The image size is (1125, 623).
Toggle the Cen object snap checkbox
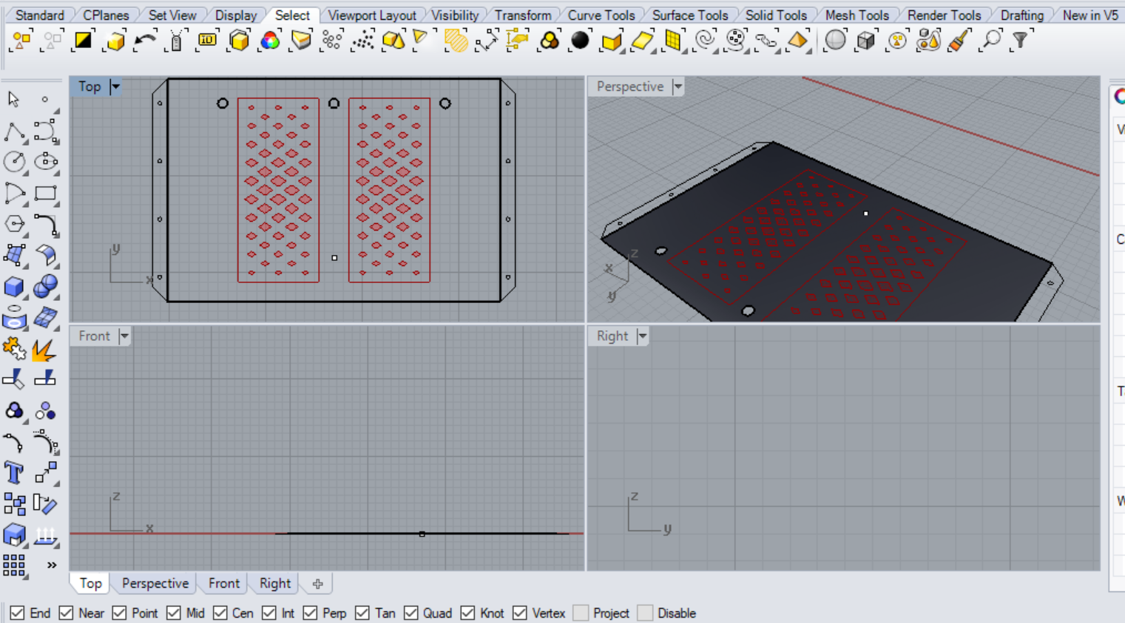pyautogui.click(x=220, y=613)
